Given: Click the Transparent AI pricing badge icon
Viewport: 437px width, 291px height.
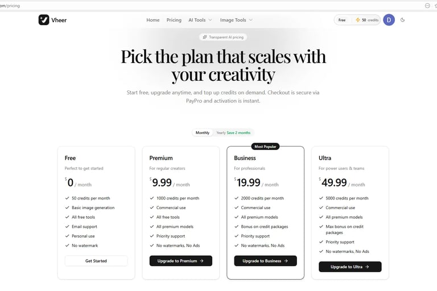Looking at the screenshot, I should 205,37.
